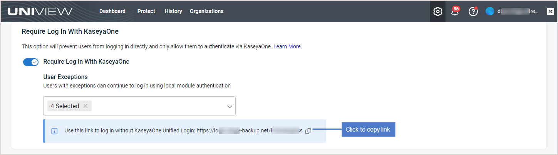The height and width of the screenshot is (155, 558).
Task: Follow the Learn More link
Action: (287, 46)
